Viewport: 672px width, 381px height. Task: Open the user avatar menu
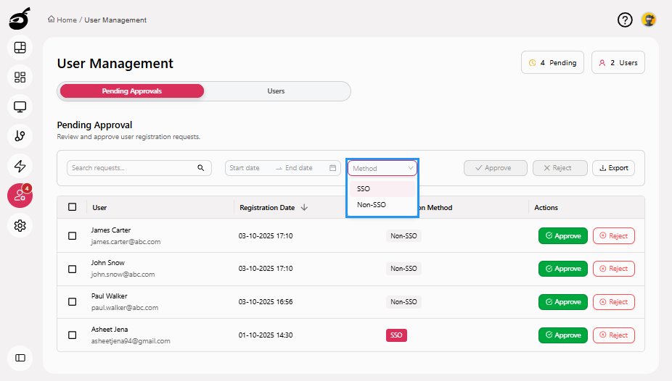coord(649,20)
